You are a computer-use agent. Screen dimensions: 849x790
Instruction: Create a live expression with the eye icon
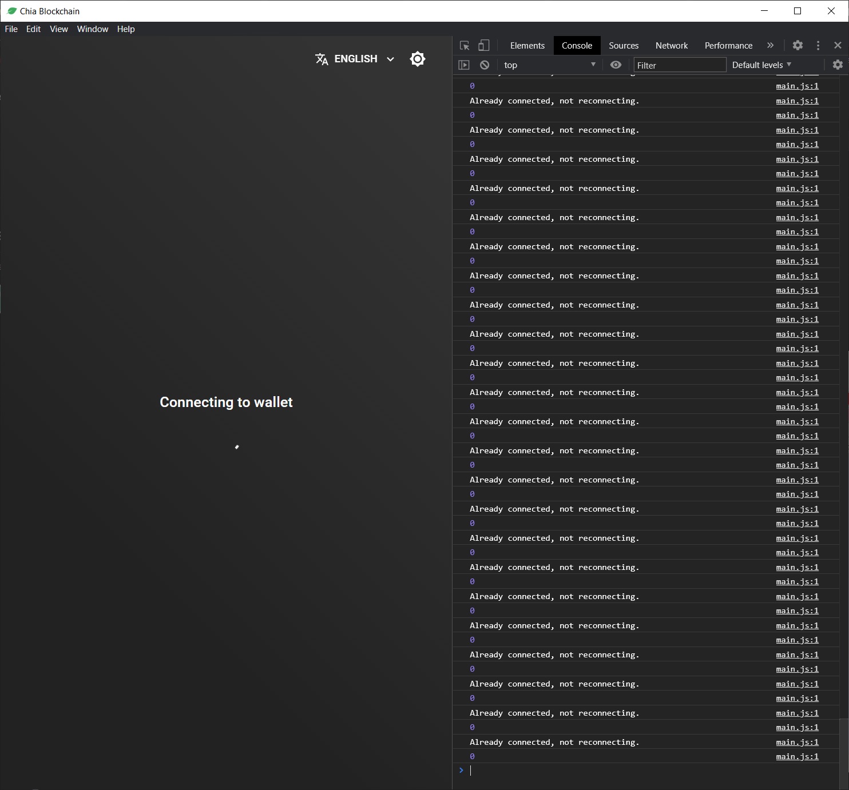616,65
